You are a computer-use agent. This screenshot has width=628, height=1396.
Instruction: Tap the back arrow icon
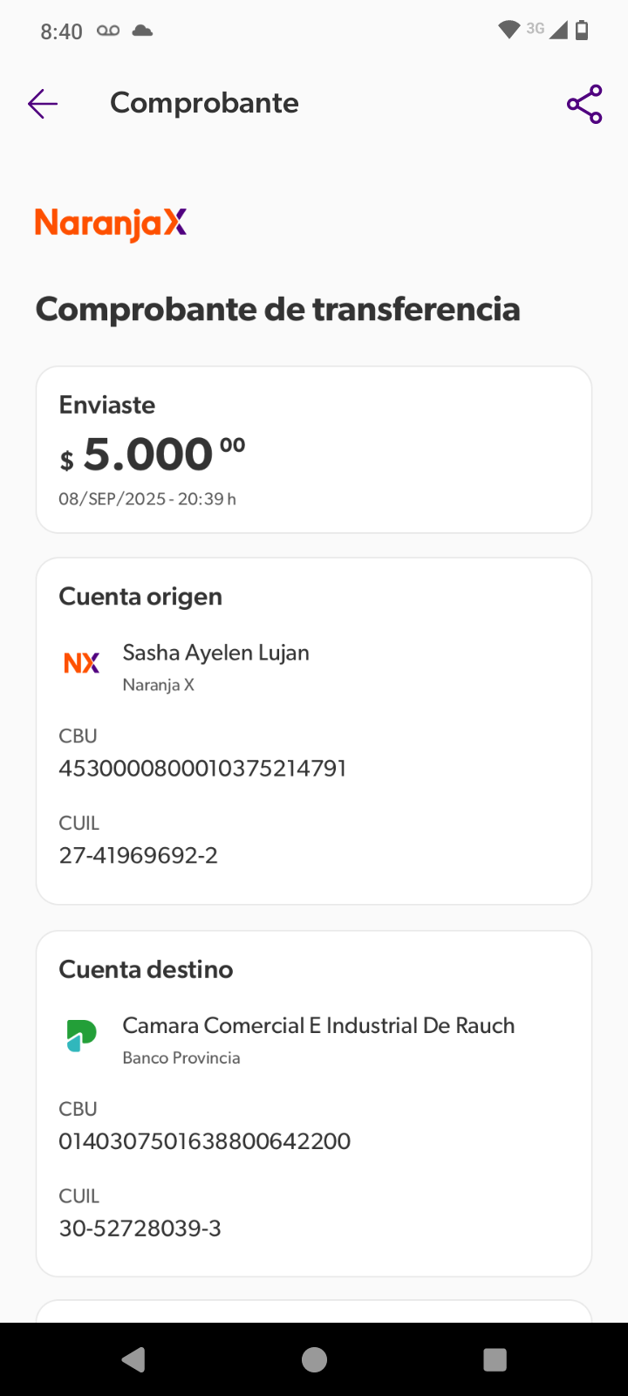tap(42, 104)
